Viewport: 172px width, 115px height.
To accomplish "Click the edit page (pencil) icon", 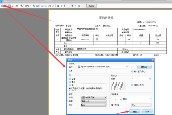I will pos(53,6).
